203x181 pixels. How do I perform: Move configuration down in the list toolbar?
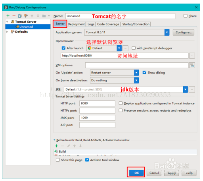pyautogui.click(x=38, y=16)
